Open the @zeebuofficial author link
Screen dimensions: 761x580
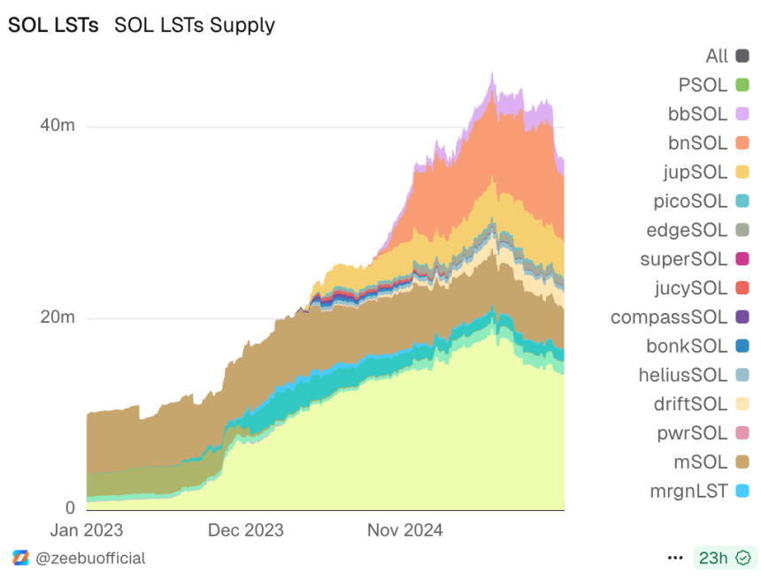(x=90, y=558)
